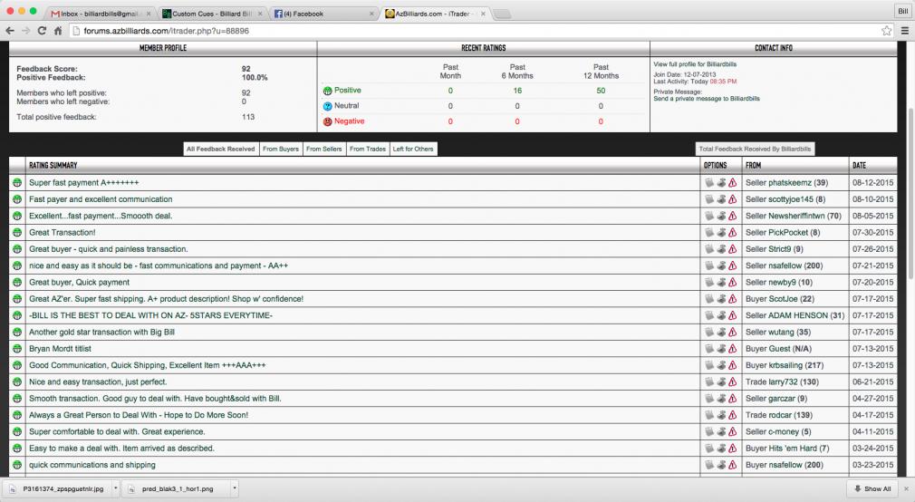The image size is (915, 502).
Task: Select the 'From Buyers' feedback tab
Action: 280,149
